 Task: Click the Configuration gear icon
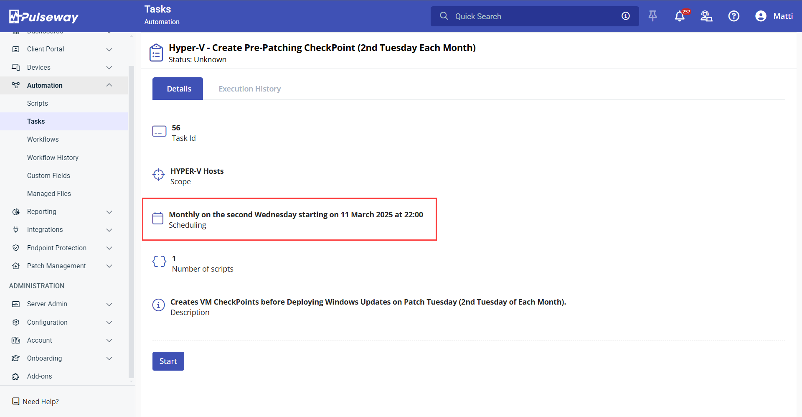(16, 322)
